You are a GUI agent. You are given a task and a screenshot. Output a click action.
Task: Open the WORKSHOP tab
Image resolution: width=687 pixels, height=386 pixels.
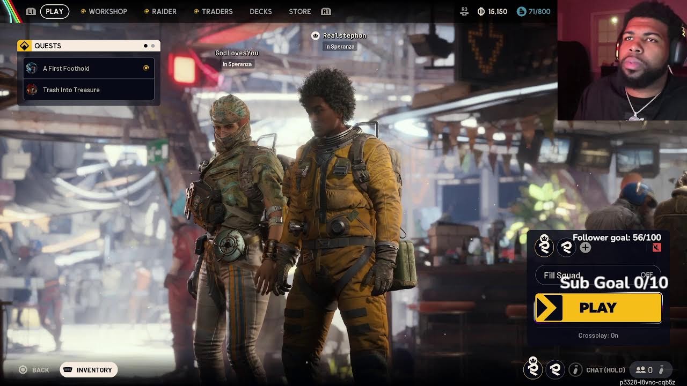(x=104, y=11)
